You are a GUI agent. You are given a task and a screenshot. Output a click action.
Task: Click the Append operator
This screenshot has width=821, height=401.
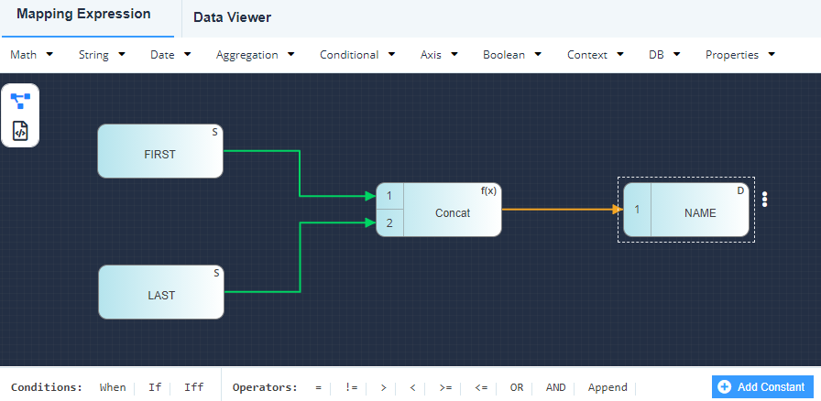[x=608, y=387]
